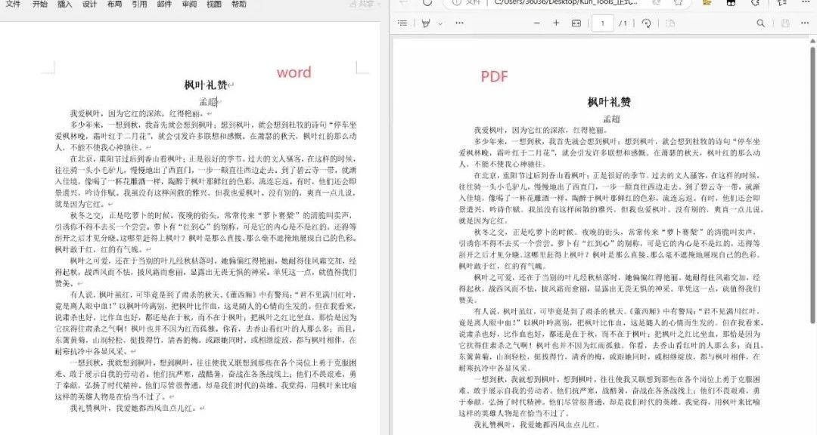Viewport: 817px width, 435px height.
Task: Go to the 布局 ribbon tab
Action: click(x=115, y=5)
